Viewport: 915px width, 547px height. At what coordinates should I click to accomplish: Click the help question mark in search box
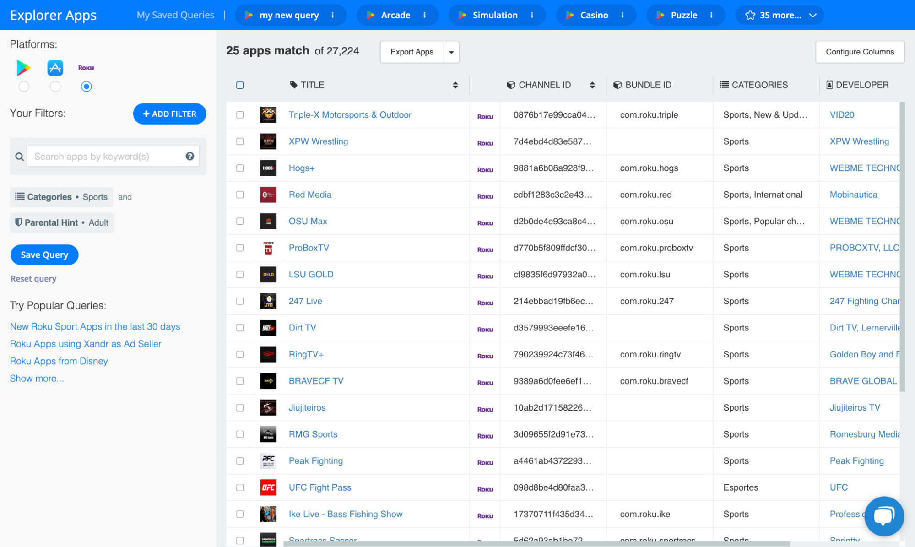(x=190, y=157)
